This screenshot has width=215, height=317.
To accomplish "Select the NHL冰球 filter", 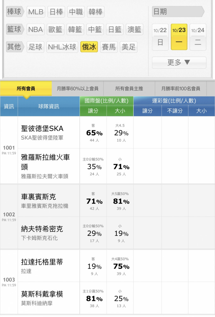I will [x=62, y=47].
